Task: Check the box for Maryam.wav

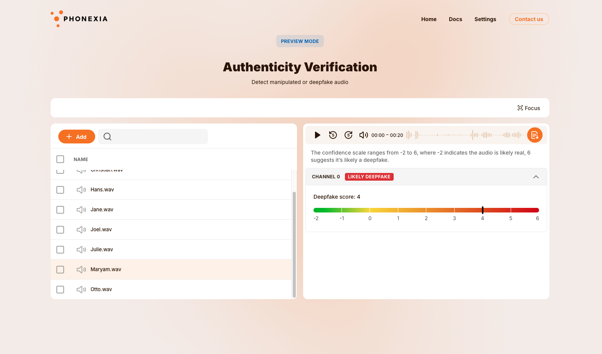Action: tap(60, 270)
